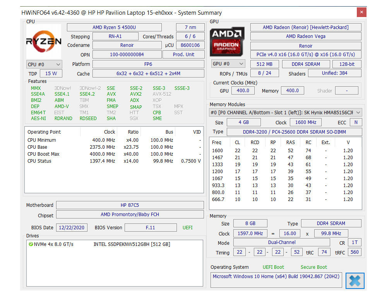The width and height of the screenshot is (387, 299).
Task: Select the CPU Base operating point row
Action: pyautogui.click(x=114, y=147)
